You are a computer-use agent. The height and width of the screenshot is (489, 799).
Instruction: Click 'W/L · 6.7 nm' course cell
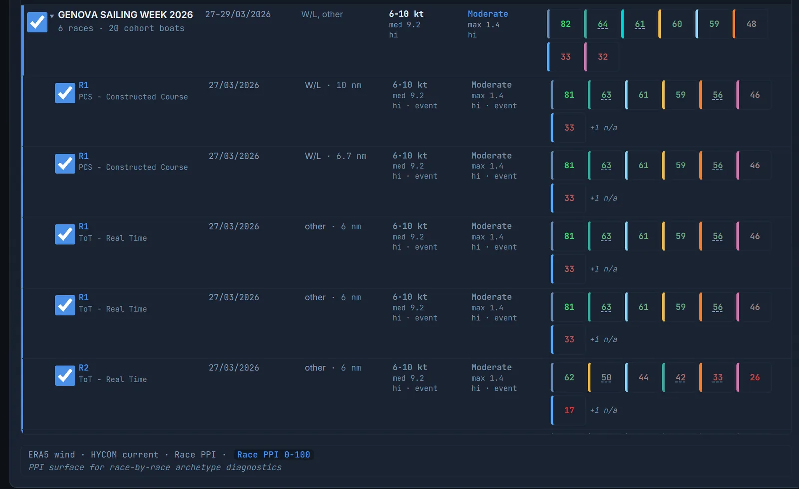336,156
